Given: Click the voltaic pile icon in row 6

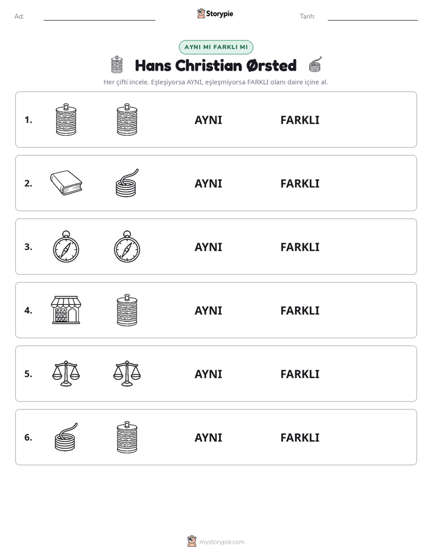Looking at the screenshot, I should point(127,437).
